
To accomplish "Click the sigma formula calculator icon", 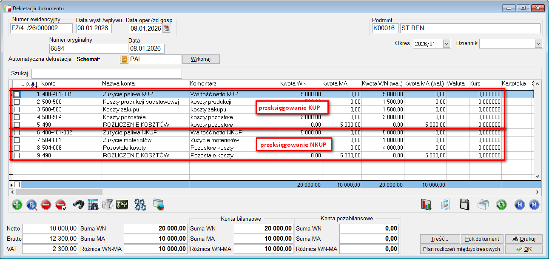I will (122, 205).
